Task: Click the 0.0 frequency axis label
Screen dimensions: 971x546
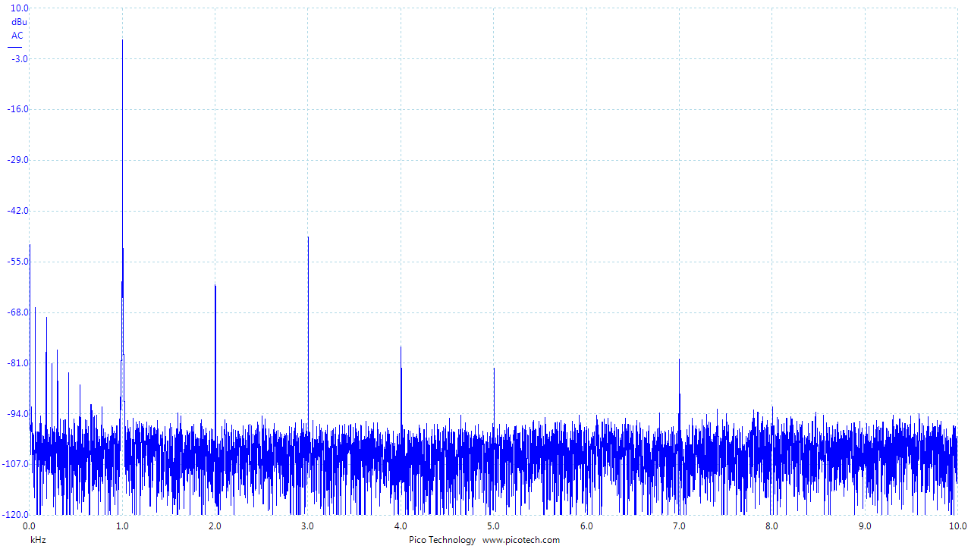Action: pyautogui.click(x=30, y=526)
